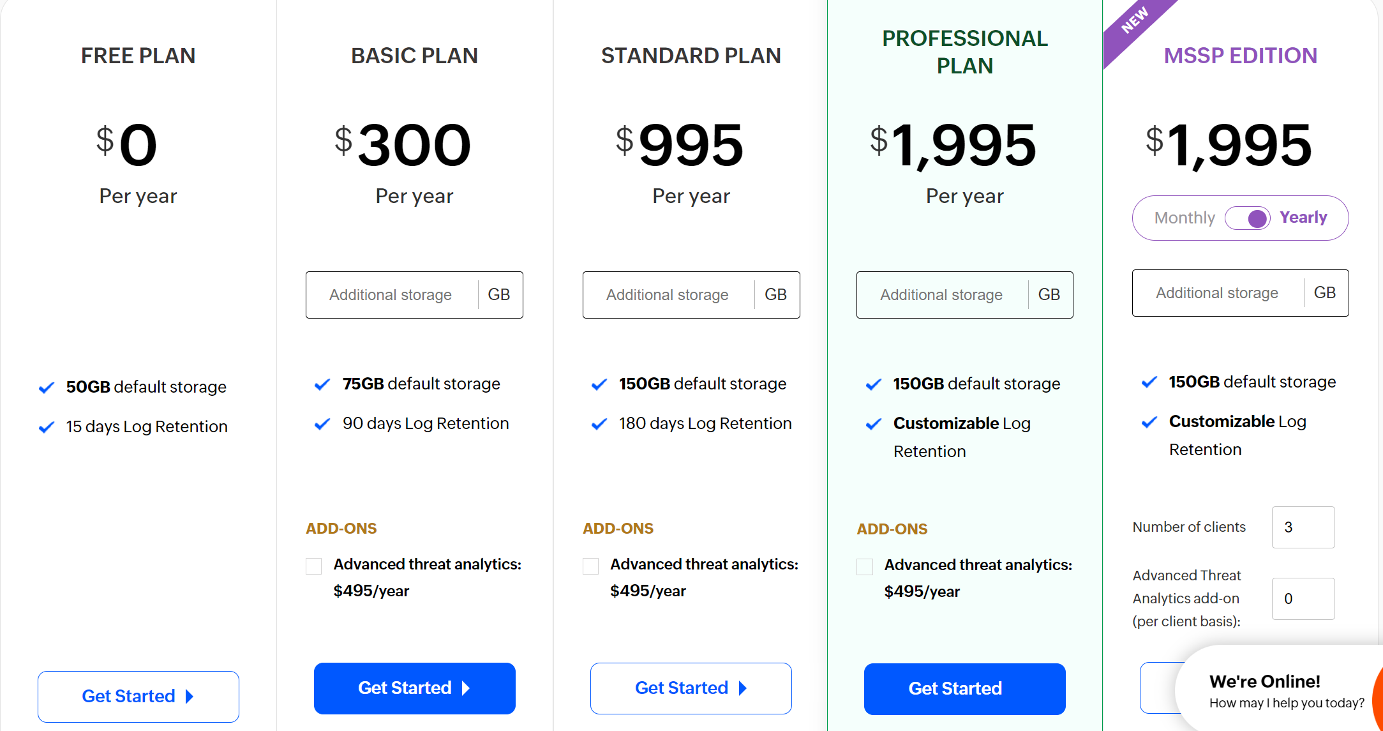This screenshot has height=731, width=1383.
Task: Choose Get Started on Standard Plan
Action: (x=691, y=688)
